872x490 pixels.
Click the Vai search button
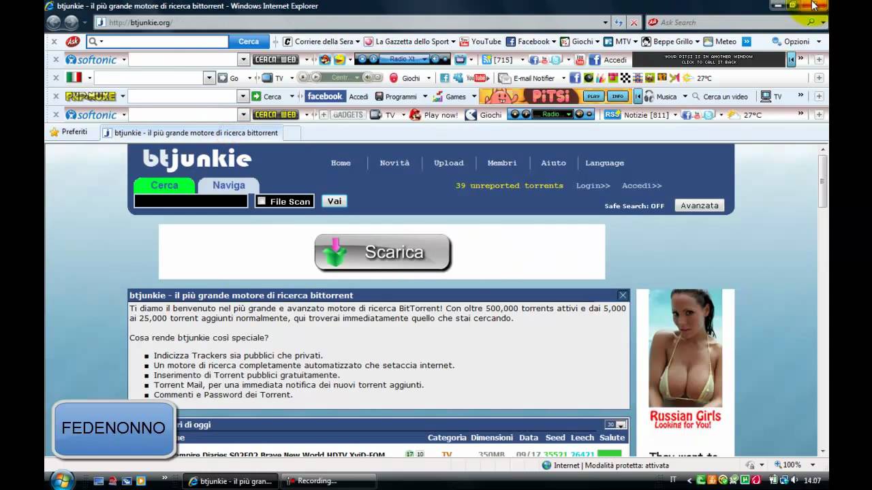[334, 201]
